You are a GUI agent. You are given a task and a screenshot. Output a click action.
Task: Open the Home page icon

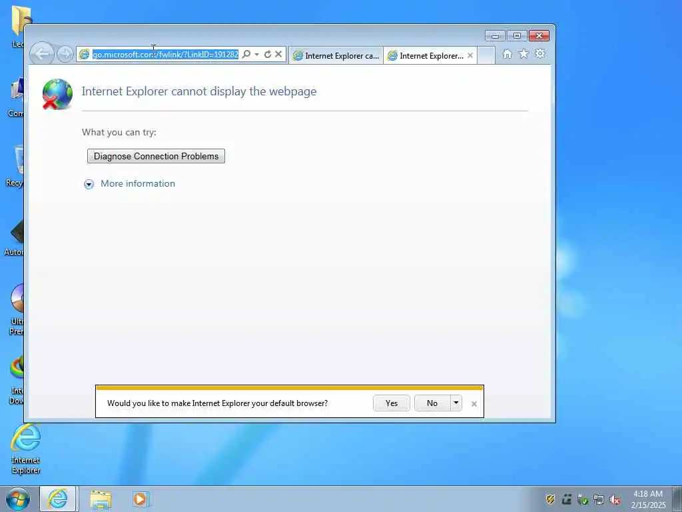[507, 54]
